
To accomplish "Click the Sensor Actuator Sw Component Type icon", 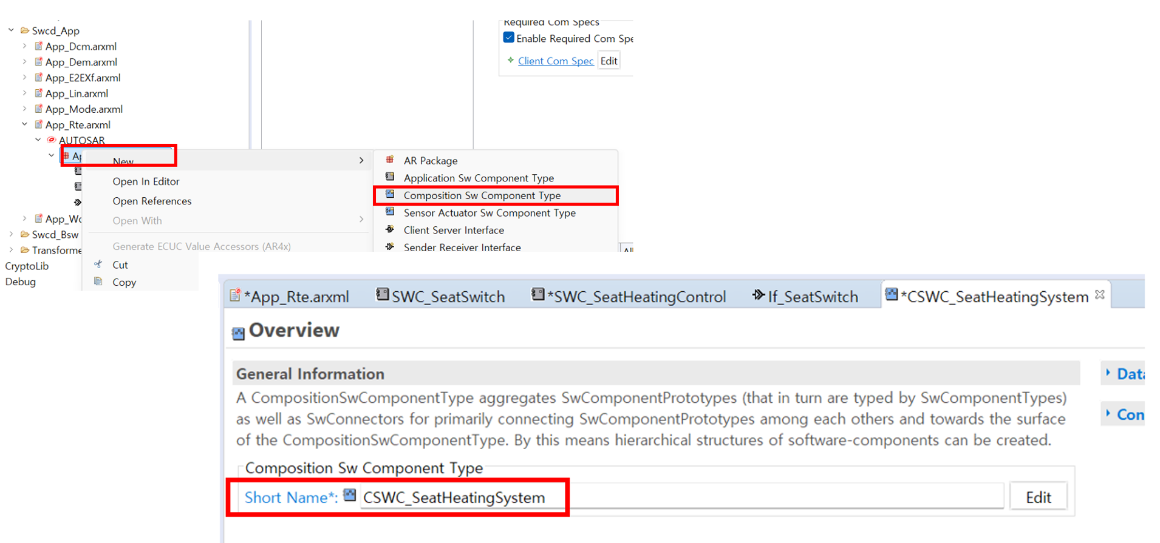I will click(x=390, y=212).
